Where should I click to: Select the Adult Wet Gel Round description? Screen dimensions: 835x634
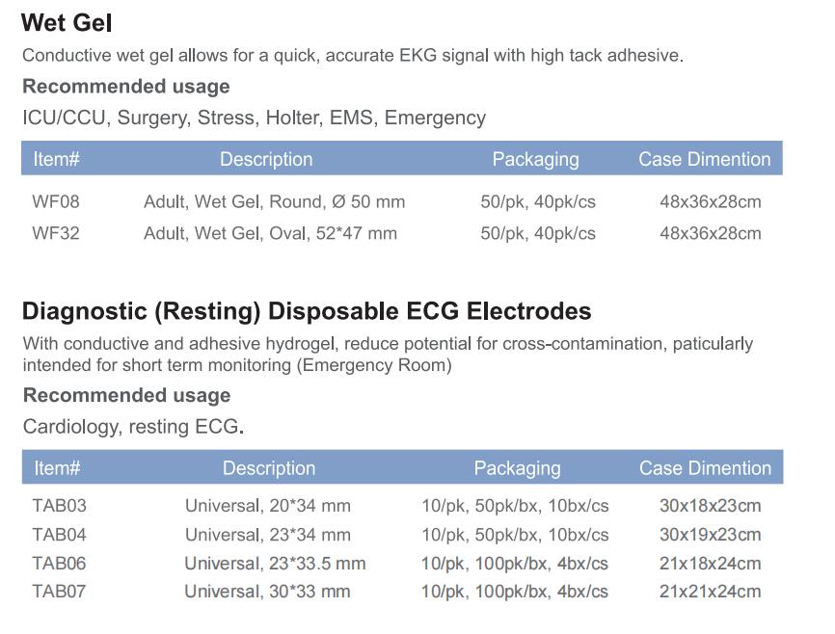click(x=274, y=201)
